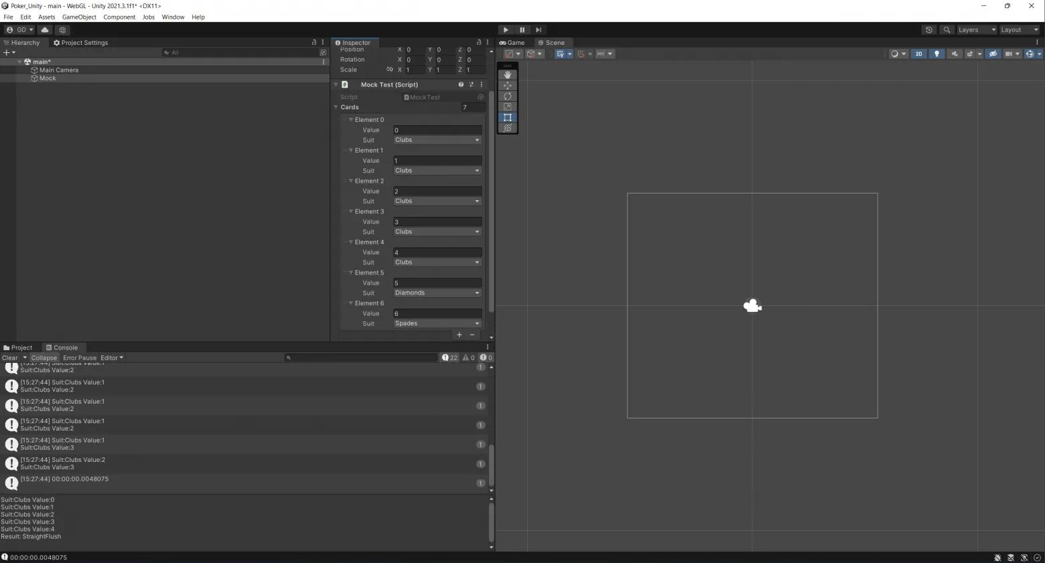This screenshot has height=563, width=1045.
Task: Open Element 6 Suit dropdown showing Spades
Action: tap(437, 323)
